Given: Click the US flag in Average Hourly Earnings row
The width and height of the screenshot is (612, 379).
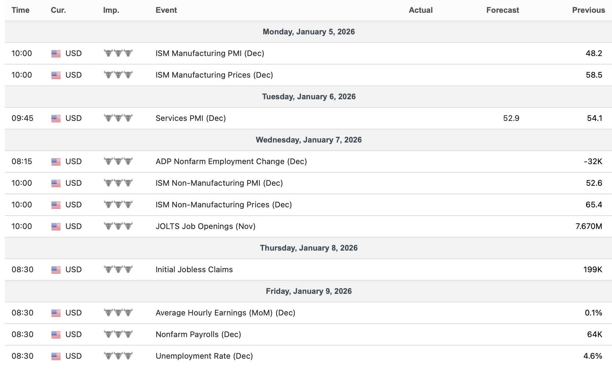Looking at the screenshot, I should [56, 313].
